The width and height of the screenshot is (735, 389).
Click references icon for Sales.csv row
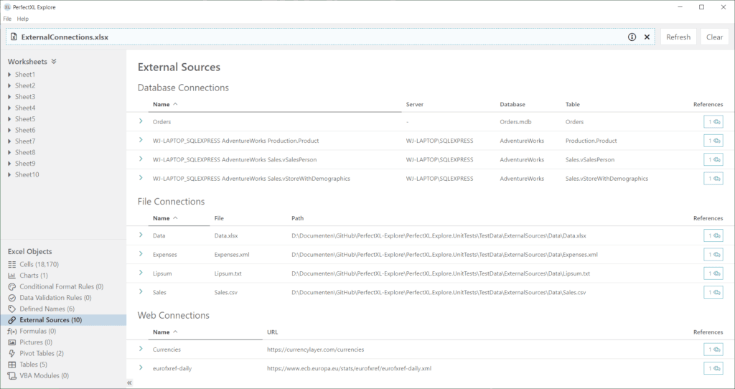tap(713, 292)
